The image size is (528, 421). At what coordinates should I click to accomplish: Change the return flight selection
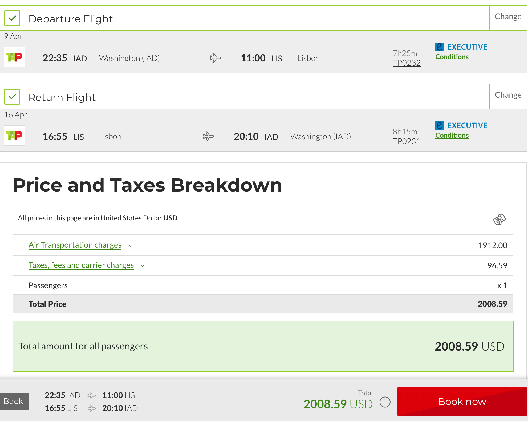[508, 95]
